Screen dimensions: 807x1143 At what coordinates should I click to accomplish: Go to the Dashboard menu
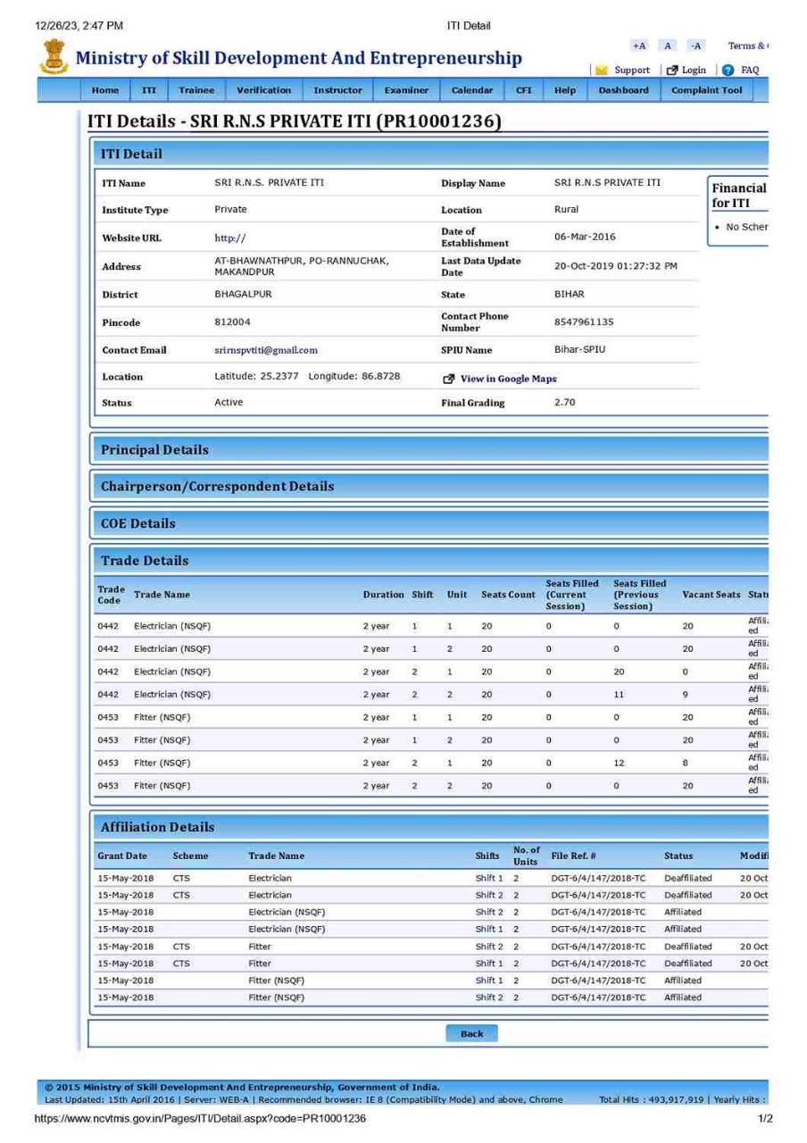(623, 90)
